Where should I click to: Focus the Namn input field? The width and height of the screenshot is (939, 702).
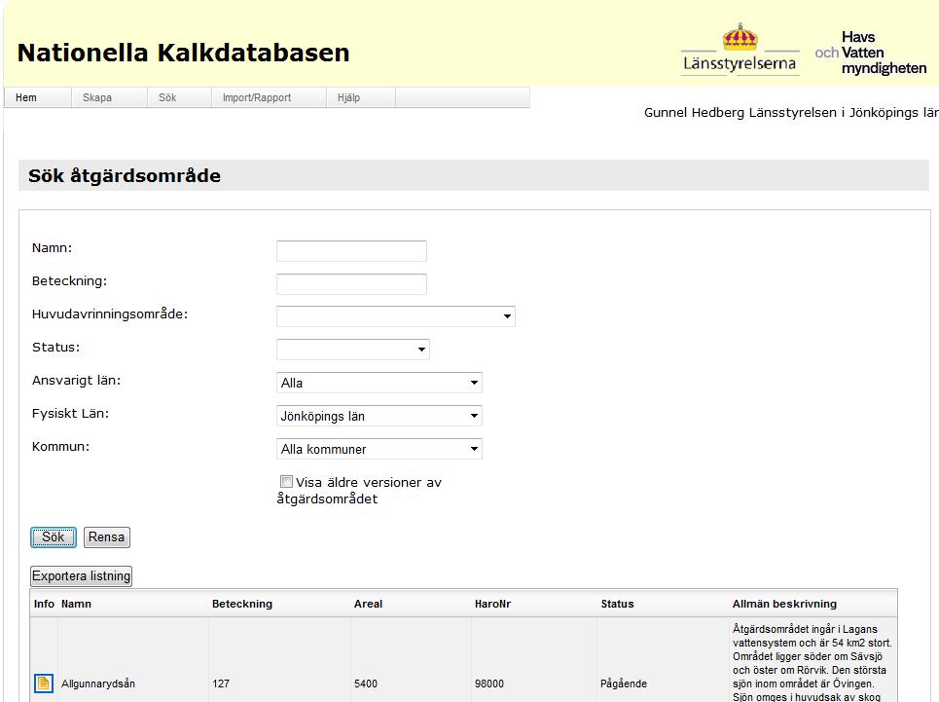click(x=351, y=251)
